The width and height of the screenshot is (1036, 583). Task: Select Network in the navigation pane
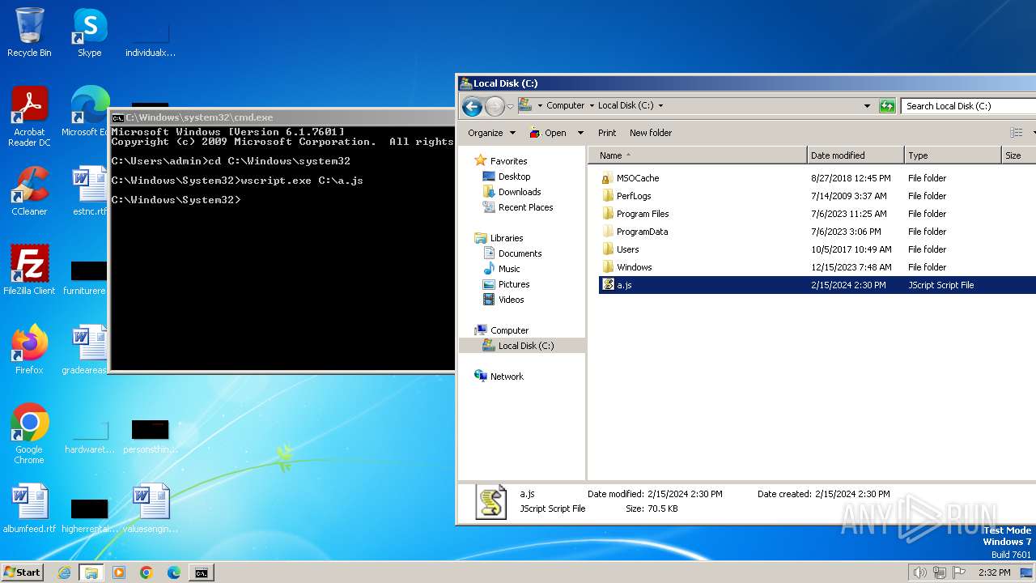coord(507,377)
